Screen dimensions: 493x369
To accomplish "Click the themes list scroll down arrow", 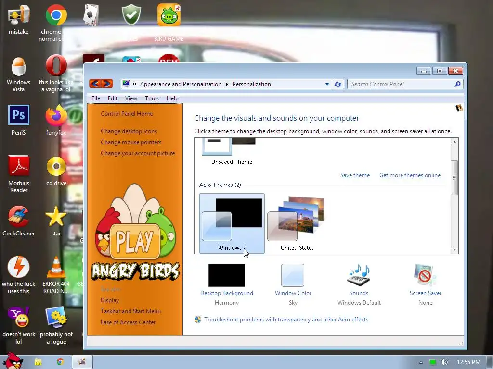I will [x=454, y=249].
